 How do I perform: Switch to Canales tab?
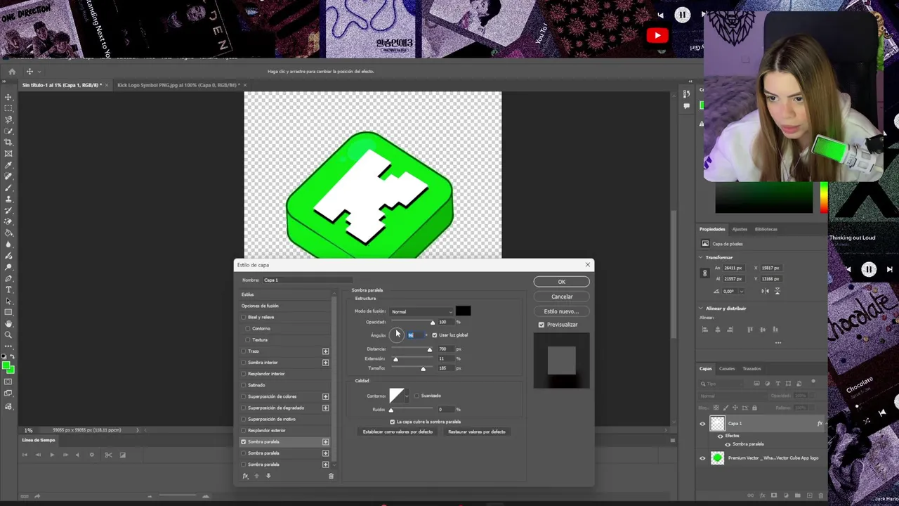coord(727,368)
